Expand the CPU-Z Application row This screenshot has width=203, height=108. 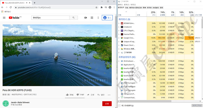click(119, 31)
